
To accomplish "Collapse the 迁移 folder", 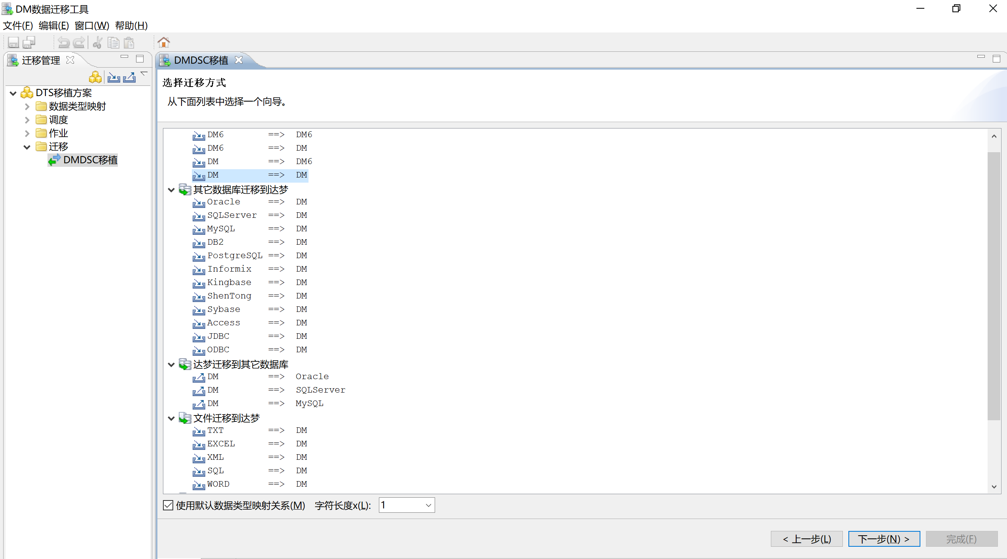I will (27, 147).
